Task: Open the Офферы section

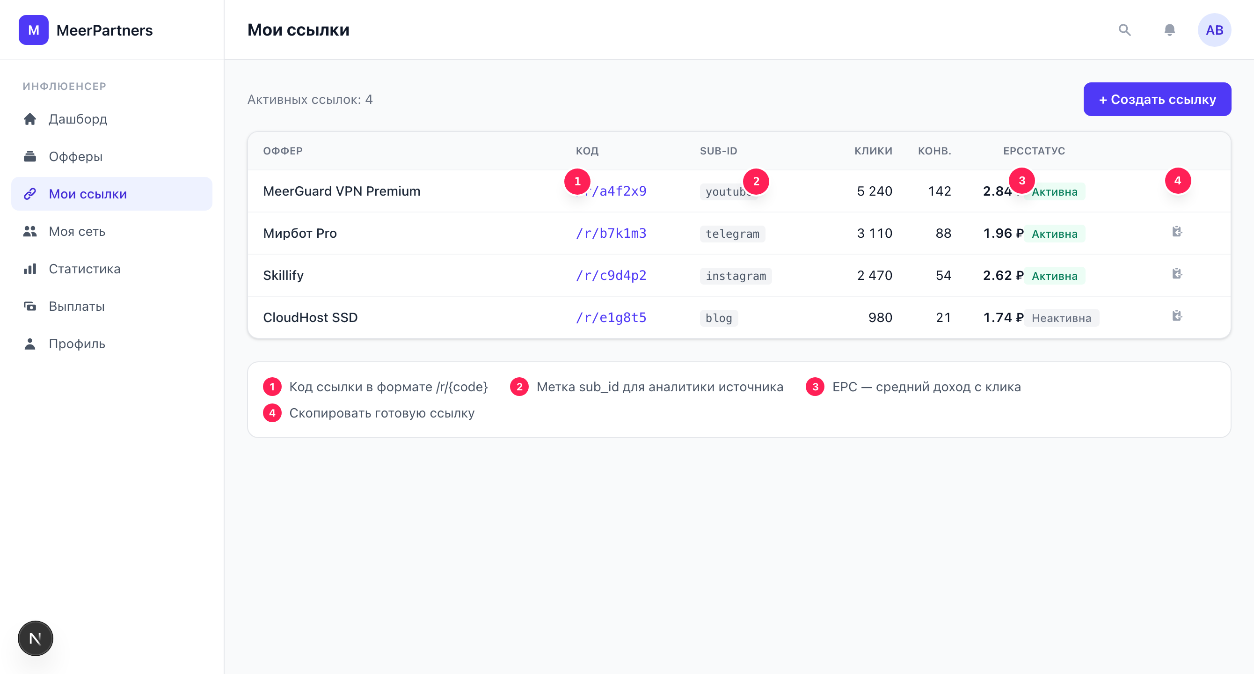Action: click(x=112, y=156)
